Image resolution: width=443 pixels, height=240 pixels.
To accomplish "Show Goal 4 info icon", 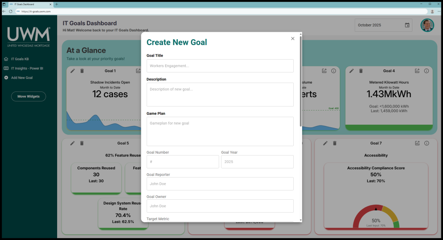I will point(427,71).
